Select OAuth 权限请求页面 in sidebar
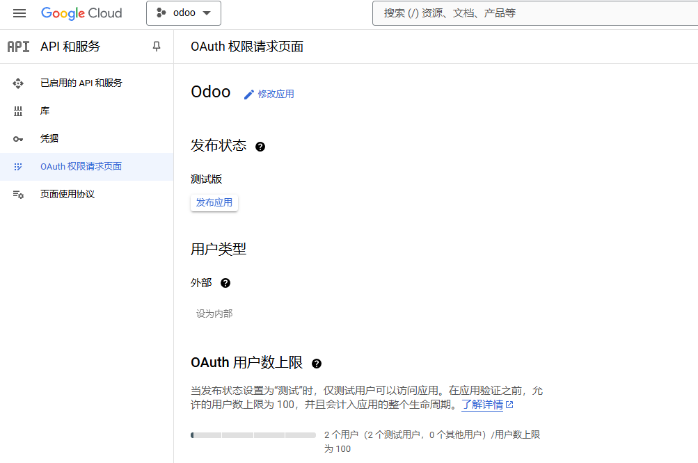This screenshot has height=463, width=698. pyautogui.click(x=87, y=166)
